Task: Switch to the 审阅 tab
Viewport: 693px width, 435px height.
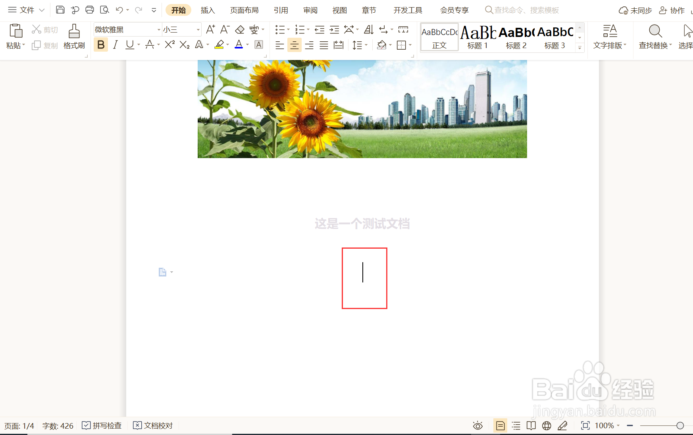Action: (310, 10)
